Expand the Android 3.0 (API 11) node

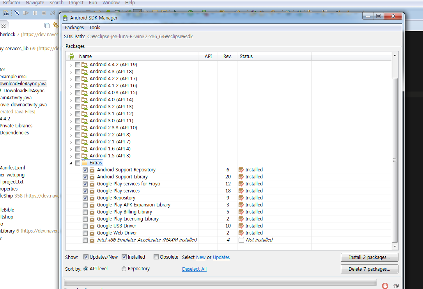(x=71, y=121)
